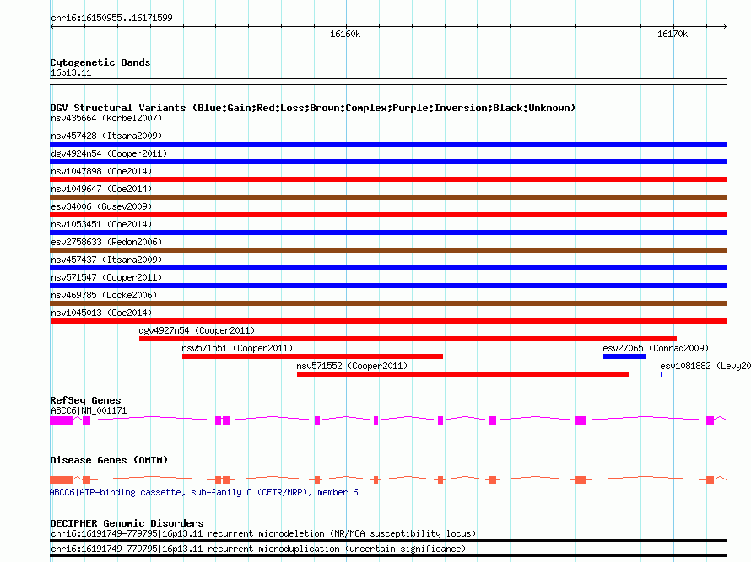
Task: Select the brown nsv1049647 (Coe2014) complex bar
Action: 388,197
